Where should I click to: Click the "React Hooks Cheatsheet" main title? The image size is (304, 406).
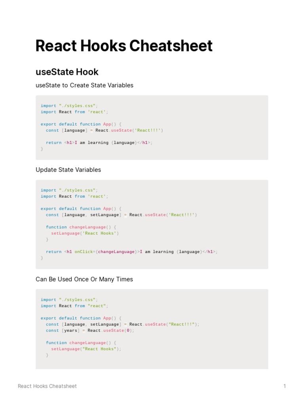124,46
